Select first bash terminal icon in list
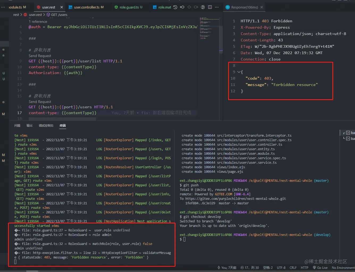 (x=348, y=133)
